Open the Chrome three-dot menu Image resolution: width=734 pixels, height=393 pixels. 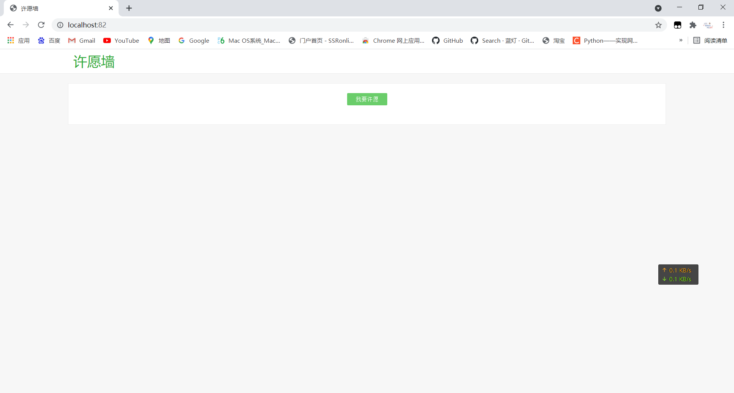pyautogui.click(x=723, y=25)
